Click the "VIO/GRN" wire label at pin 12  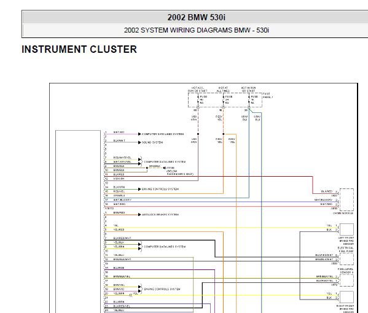tap(119, 179)
